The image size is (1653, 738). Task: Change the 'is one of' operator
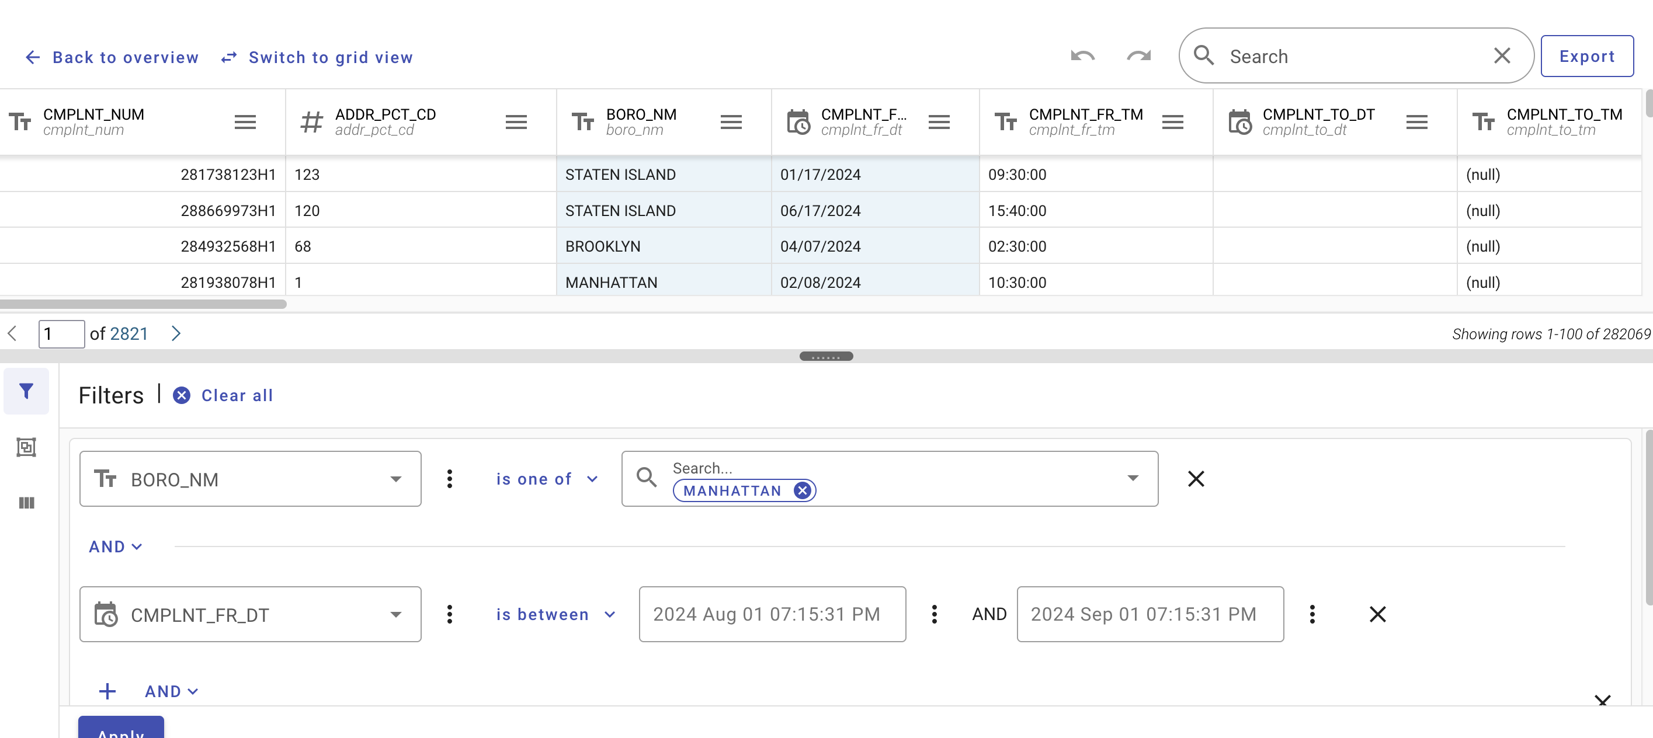[546, 479]
